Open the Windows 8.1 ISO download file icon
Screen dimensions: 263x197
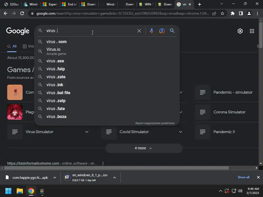coord(67,177)
